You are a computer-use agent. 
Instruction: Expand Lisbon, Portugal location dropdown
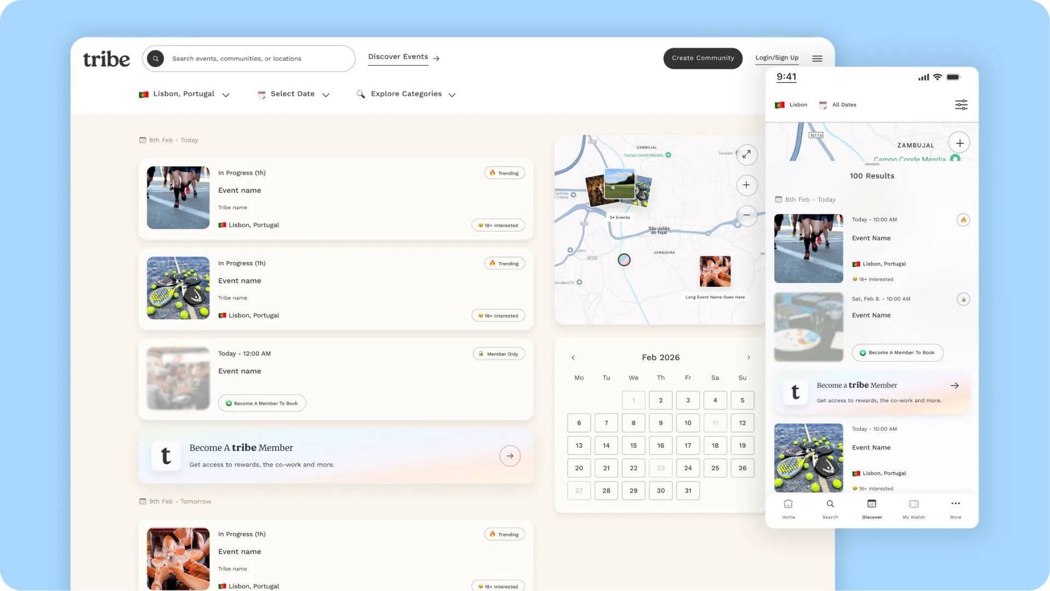click(x=184, y=94)
